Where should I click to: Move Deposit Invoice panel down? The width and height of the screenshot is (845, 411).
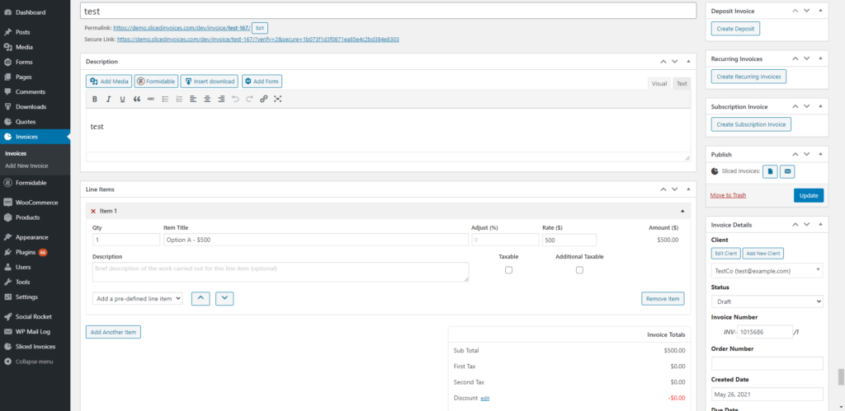[x=807, y=11]
